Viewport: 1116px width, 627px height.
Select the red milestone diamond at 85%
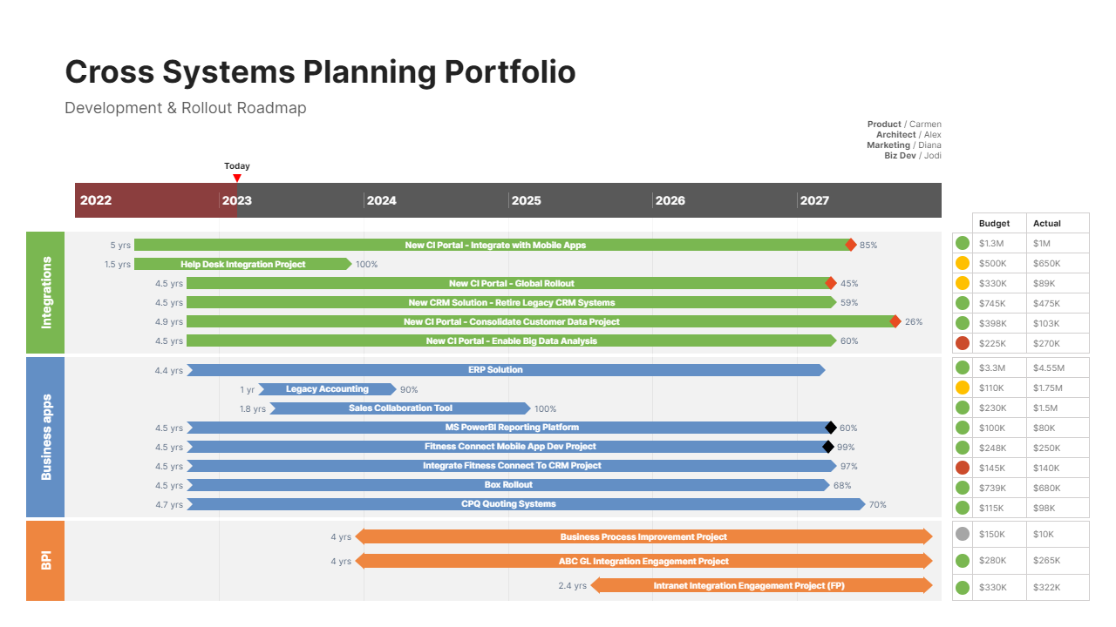(x=851, y=245)
